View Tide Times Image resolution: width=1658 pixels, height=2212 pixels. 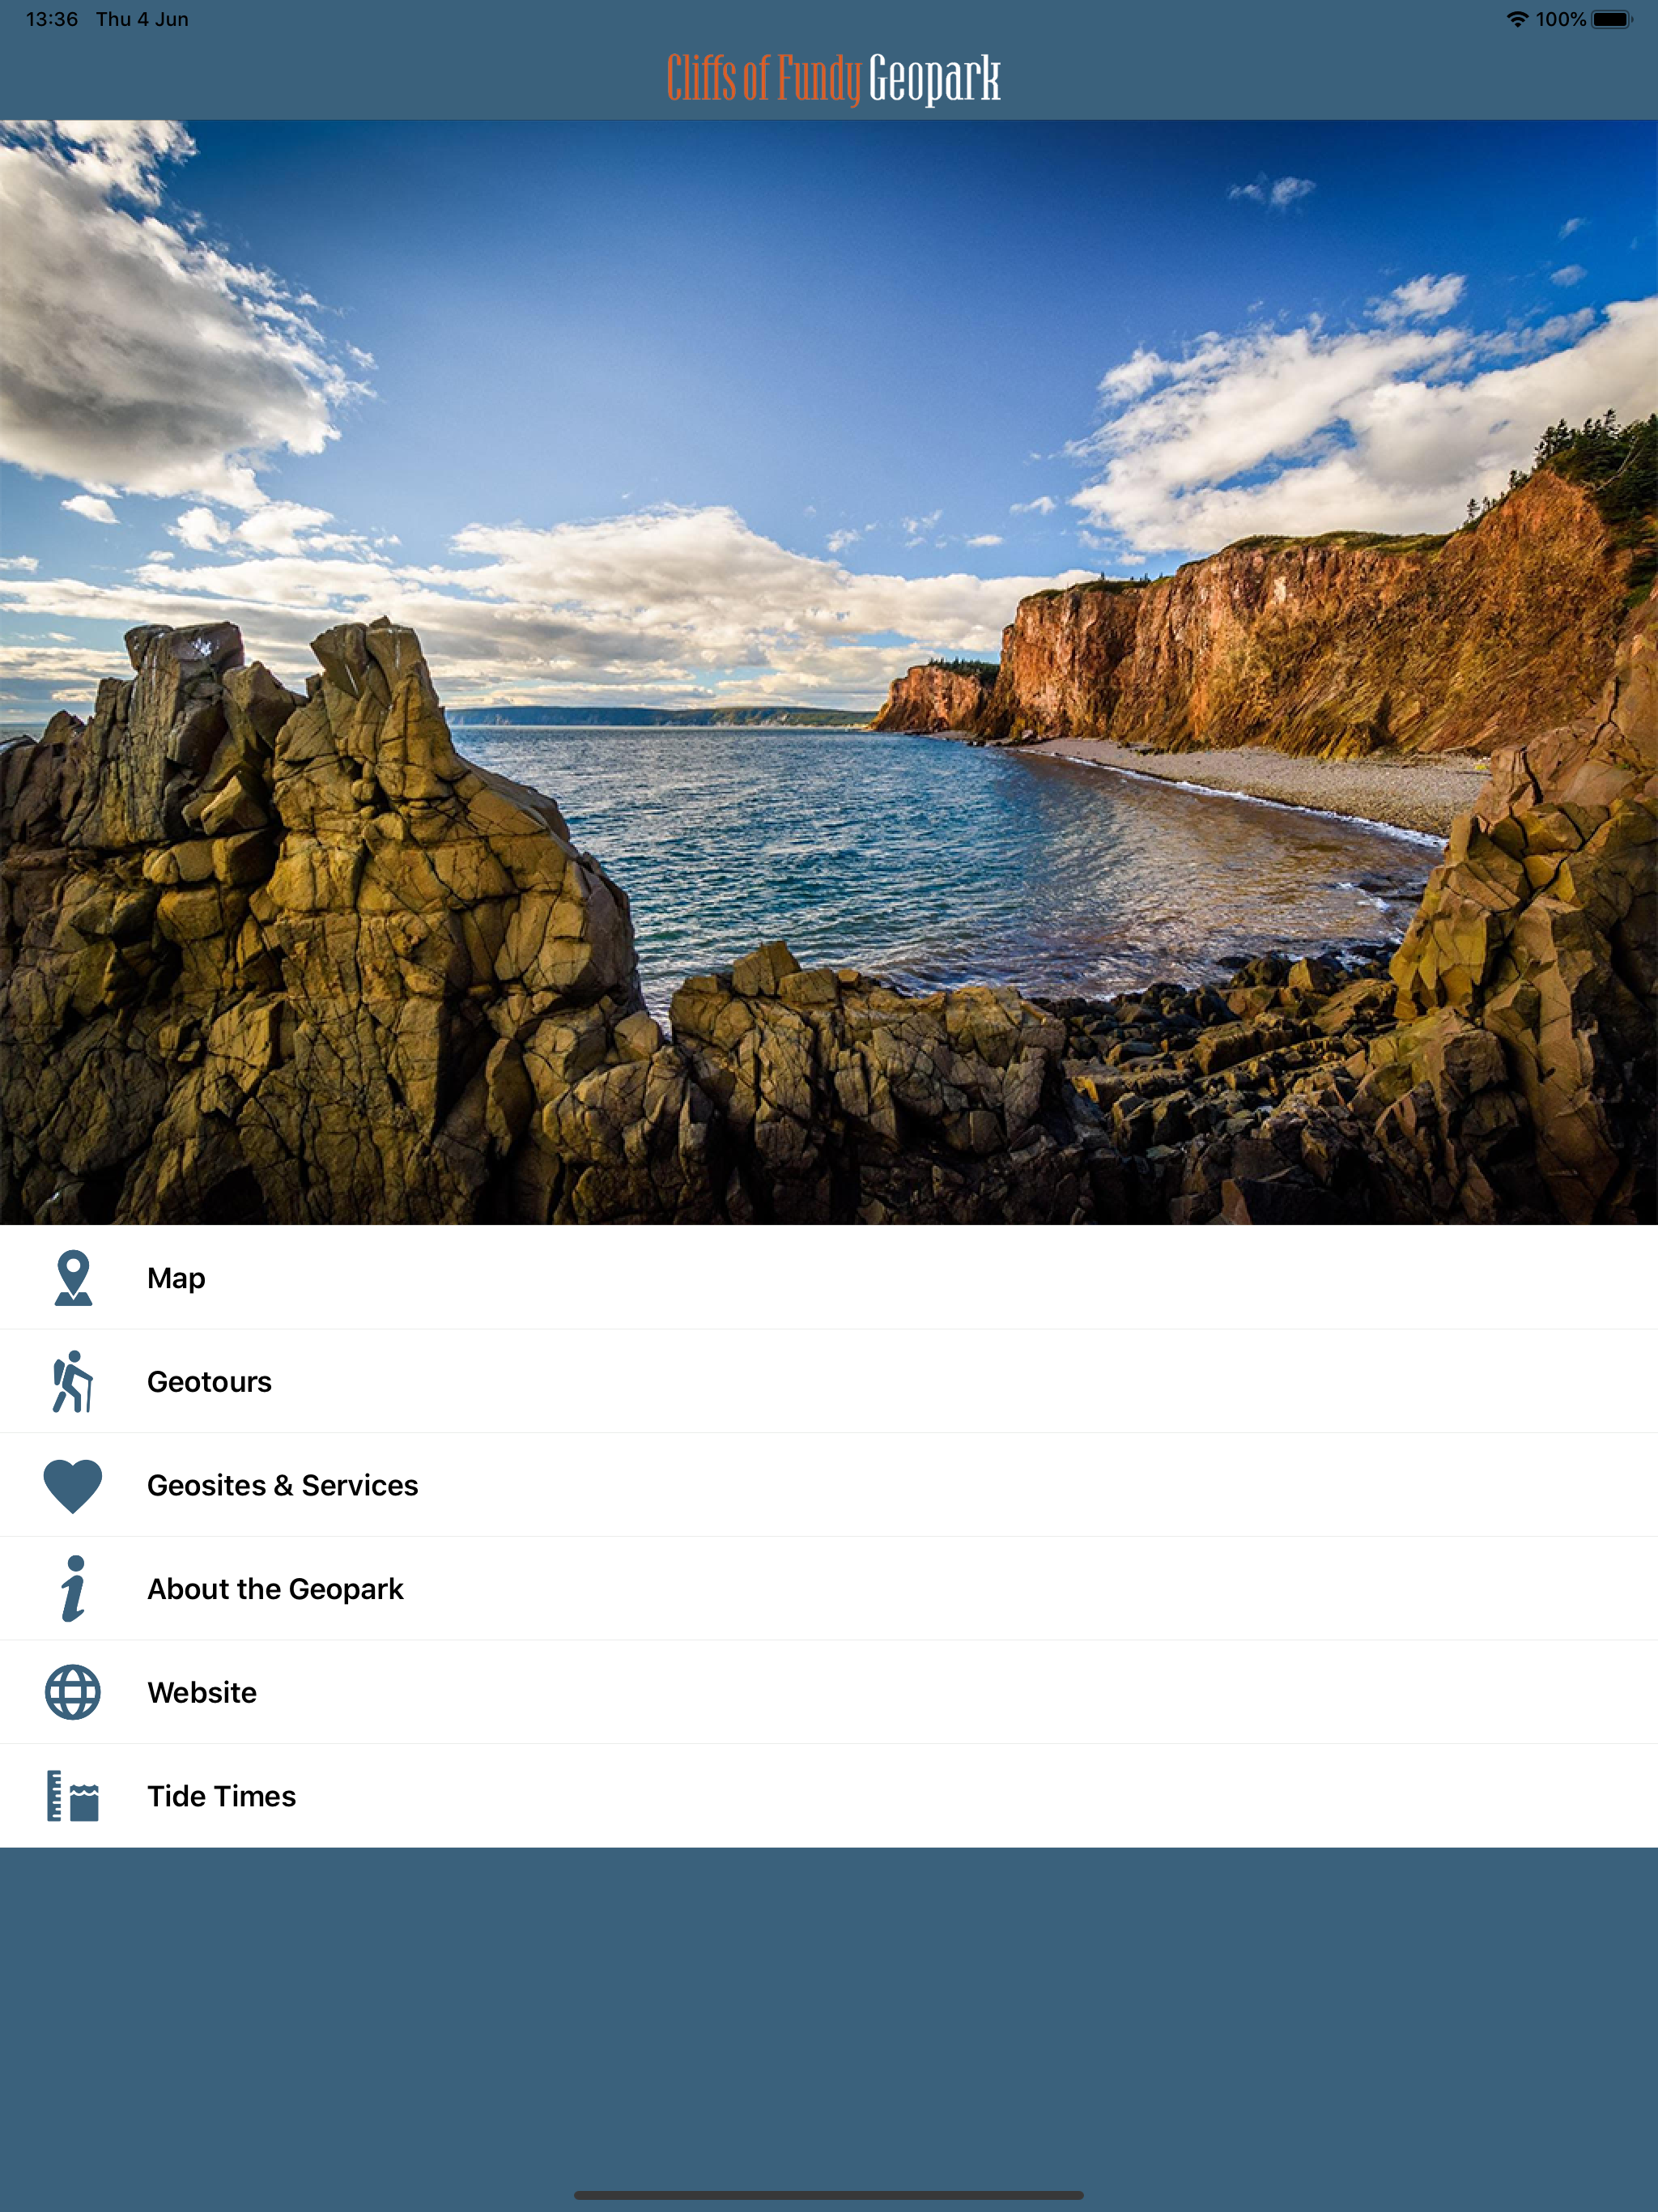(829, 1796)
